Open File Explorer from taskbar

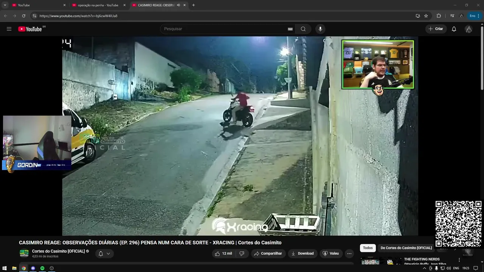tap(14, 268)
